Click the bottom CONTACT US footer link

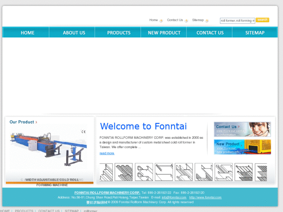(49, 210)
